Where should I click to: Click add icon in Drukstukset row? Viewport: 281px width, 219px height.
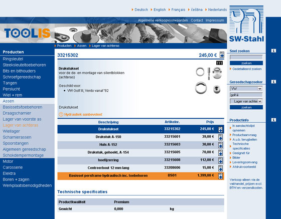point(220,129)
